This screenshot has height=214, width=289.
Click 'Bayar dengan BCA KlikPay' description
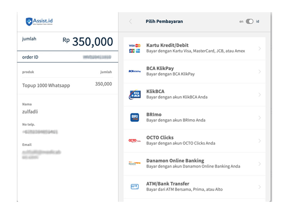coord(170,74)
